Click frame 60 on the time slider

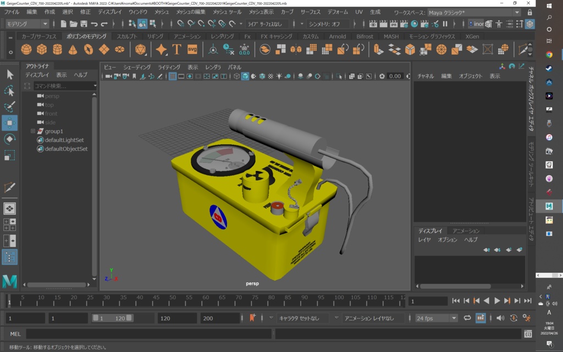tap(202, 300)
